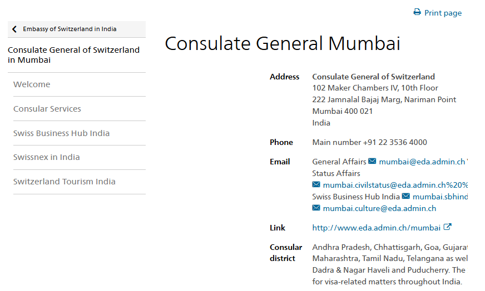Email mumbai.culture@eda.admin.ch
485x291 pixels.
point(379,208)
